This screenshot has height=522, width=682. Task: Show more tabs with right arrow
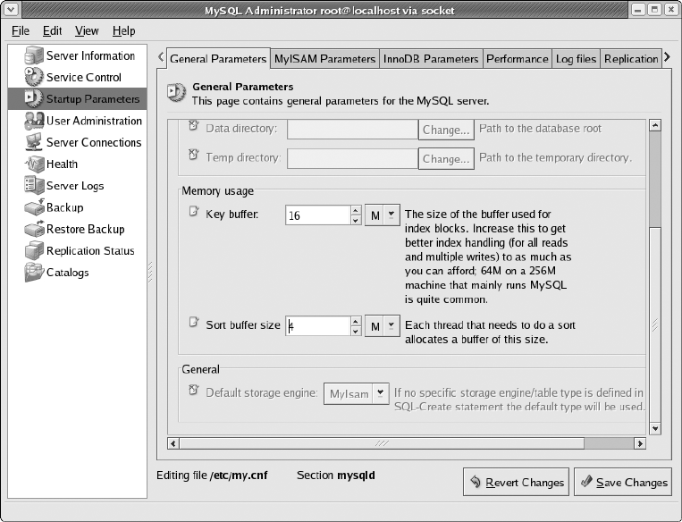pyautogui.click(x=667, y=57)
